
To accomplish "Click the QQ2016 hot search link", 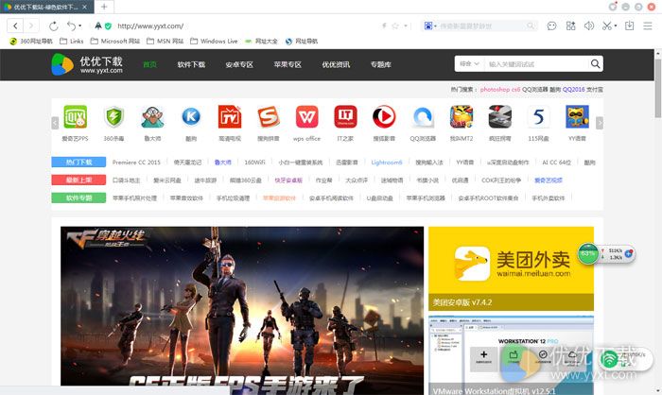I will pyautogui.click(x=573, y=90).
